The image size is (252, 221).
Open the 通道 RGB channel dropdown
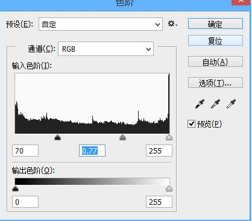[x=106, y=49]
